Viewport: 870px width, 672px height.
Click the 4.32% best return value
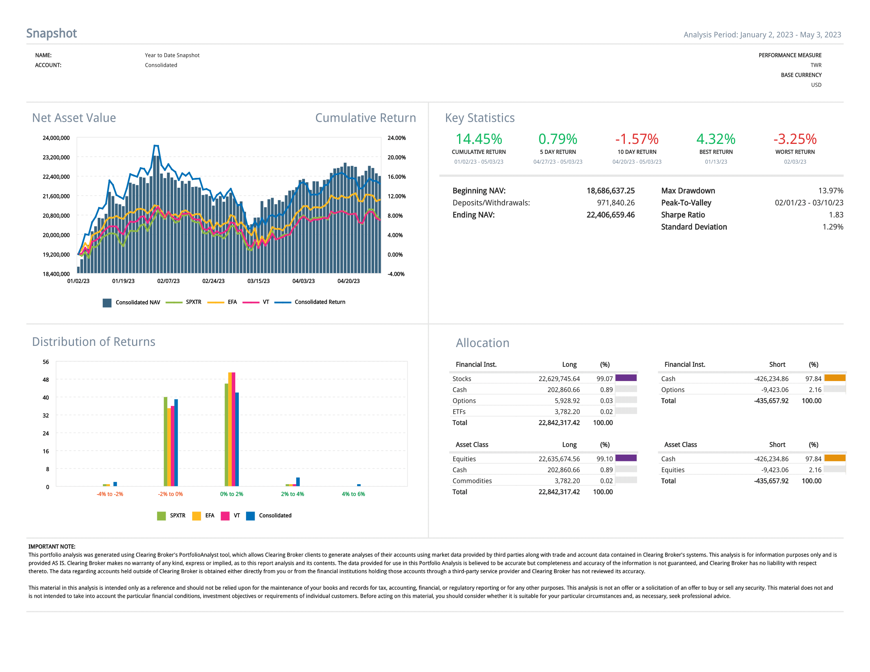click(x=716, y=139)
